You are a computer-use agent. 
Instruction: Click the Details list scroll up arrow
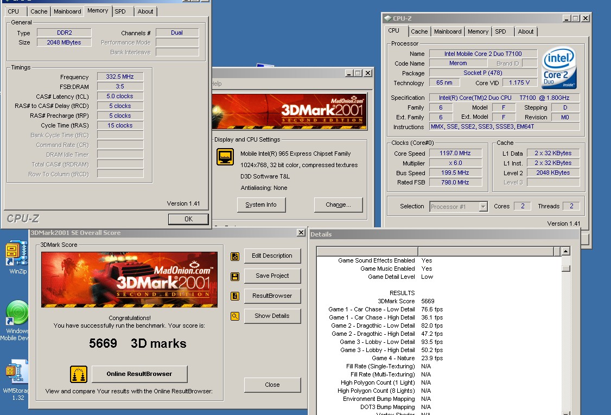pos(566,251)
